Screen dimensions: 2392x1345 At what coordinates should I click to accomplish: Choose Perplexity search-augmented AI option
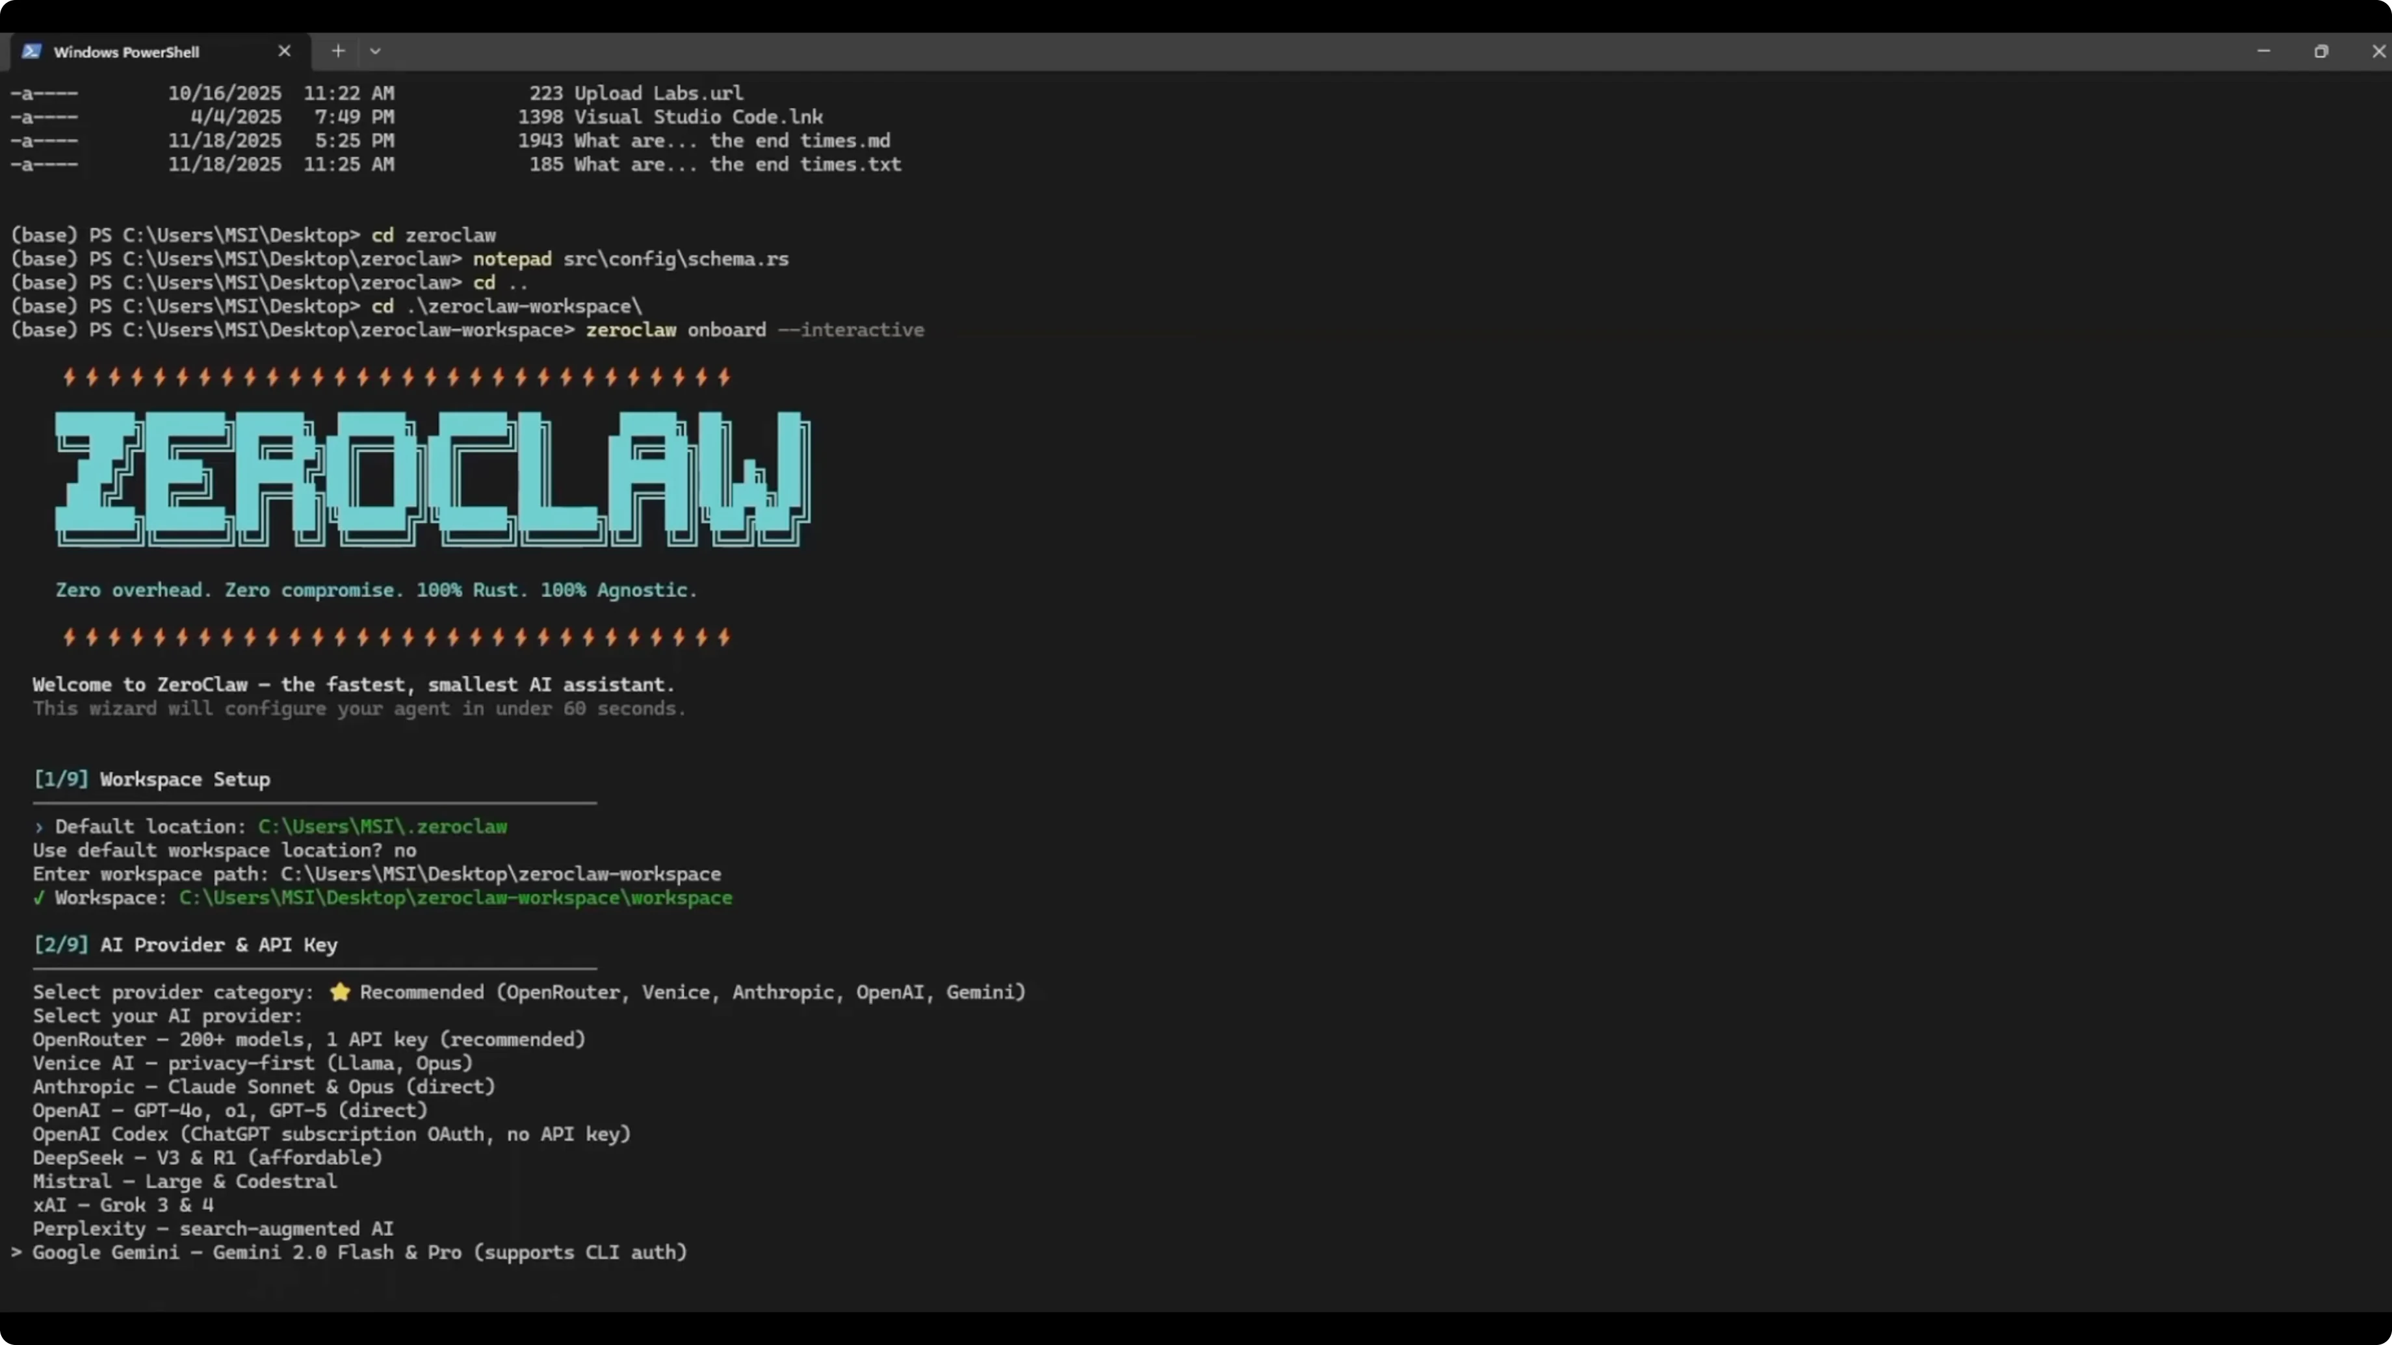coord(213,1229)
